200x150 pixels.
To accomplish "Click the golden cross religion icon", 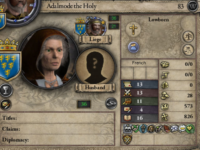I will coord(133,29).
